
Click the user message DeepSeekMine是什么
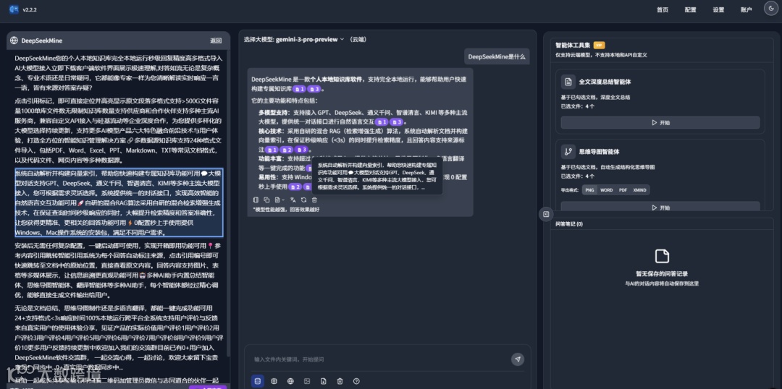pyautogui.click(x=496, y=57)
